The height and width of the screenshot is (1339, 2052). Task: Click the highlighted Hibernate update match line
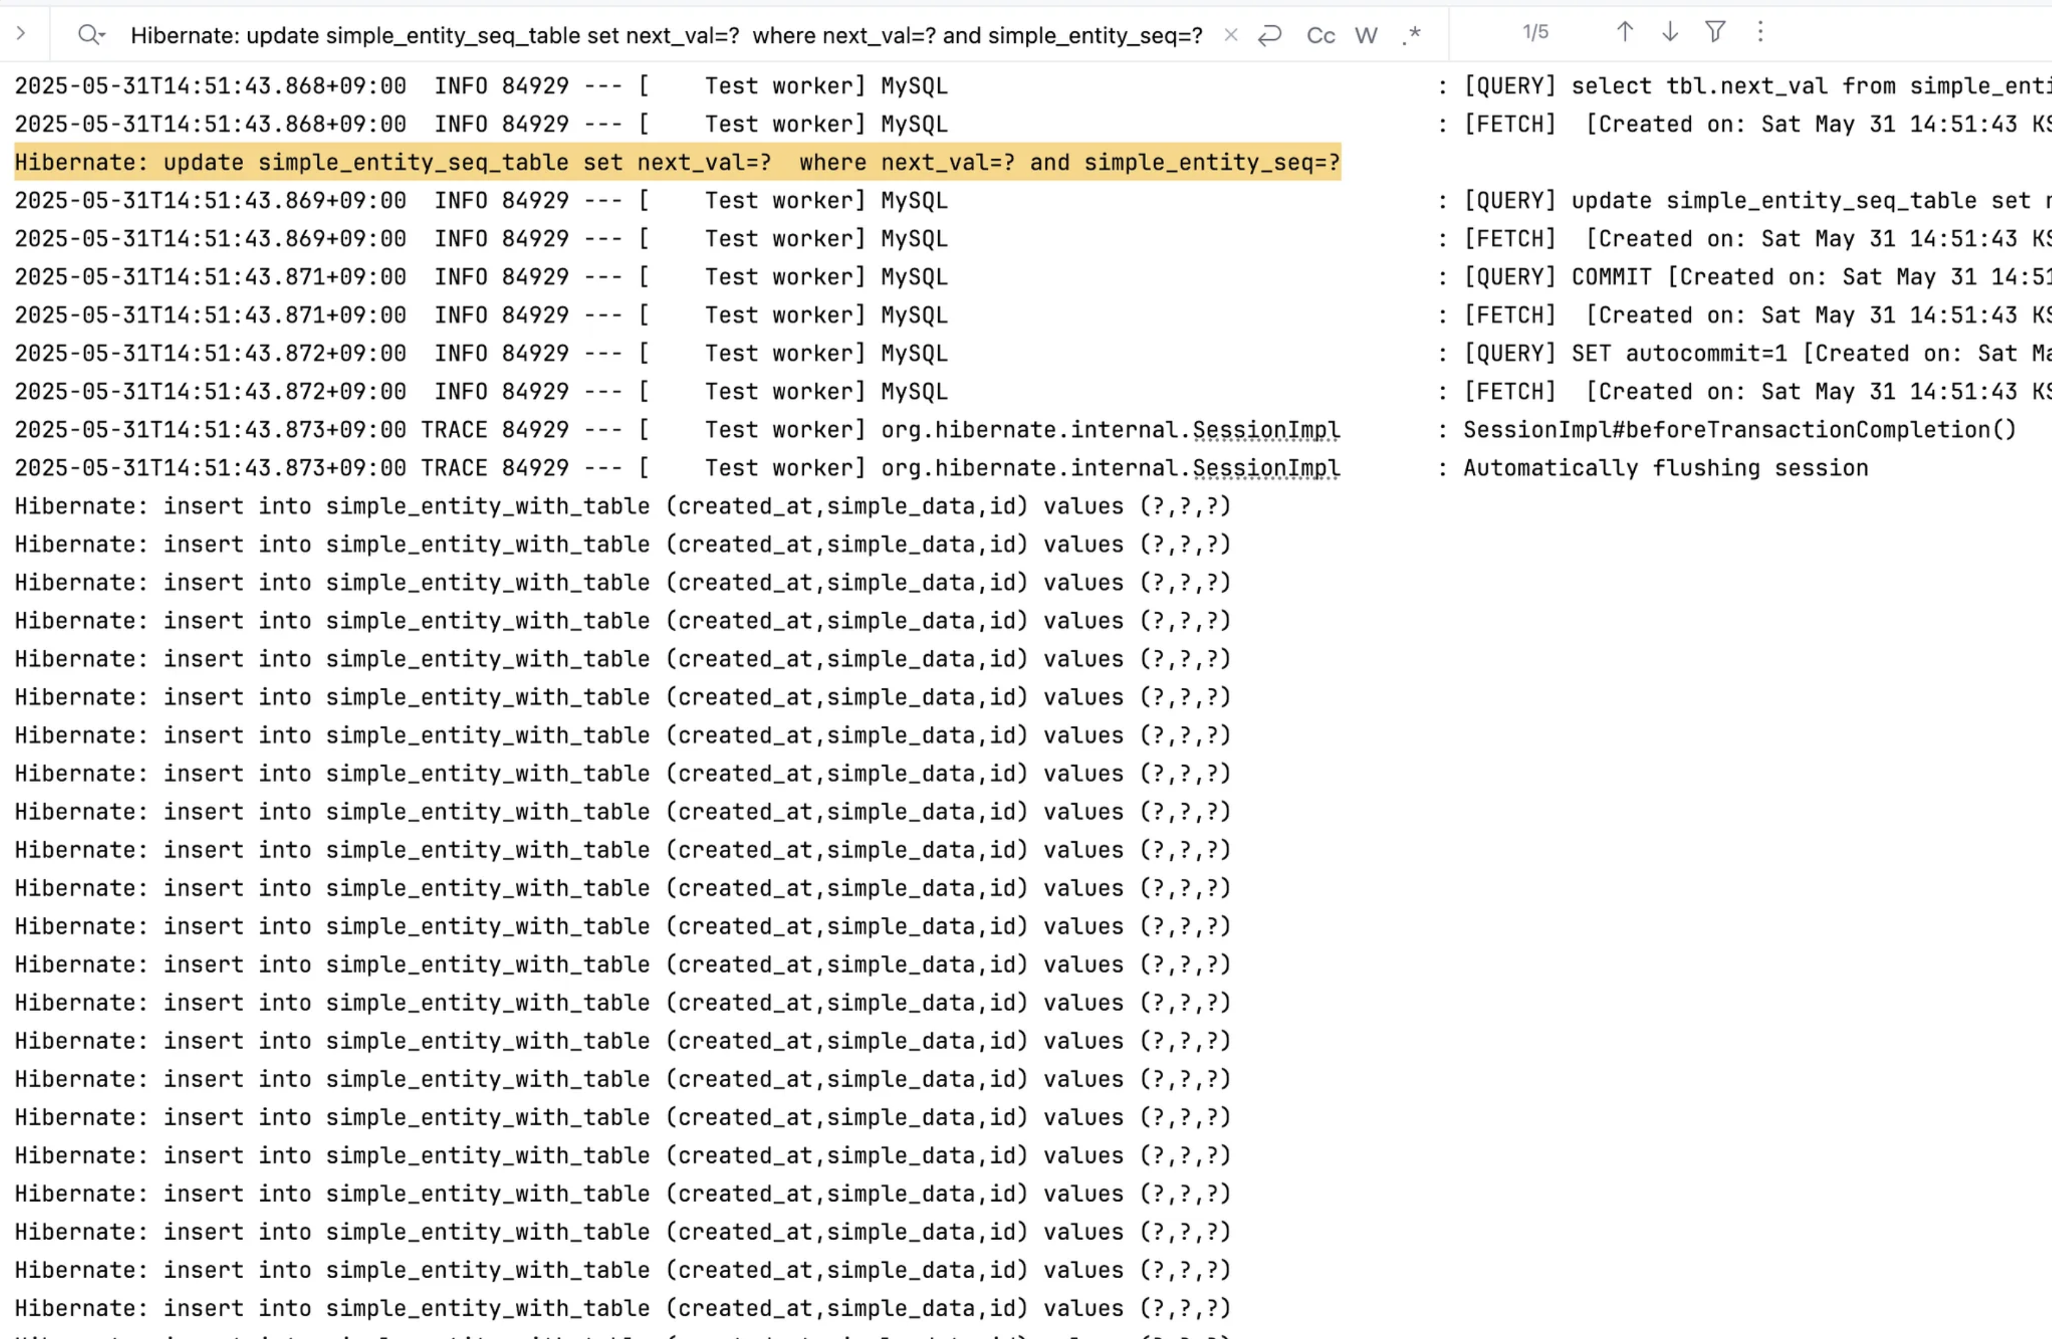pos(677,162)
